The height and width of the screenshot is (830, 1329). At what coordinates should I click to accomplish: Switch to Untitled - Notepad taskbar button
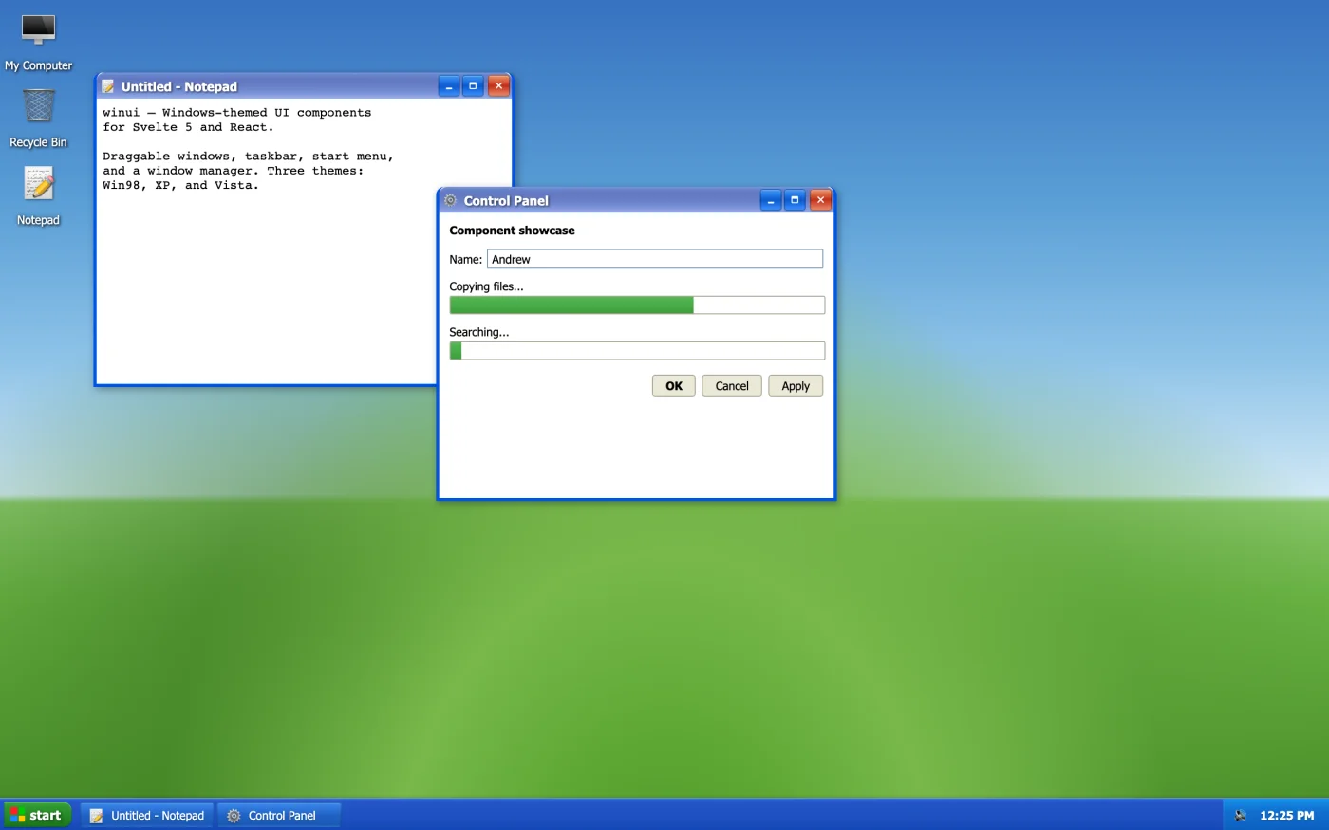click(x=147, y=815)
